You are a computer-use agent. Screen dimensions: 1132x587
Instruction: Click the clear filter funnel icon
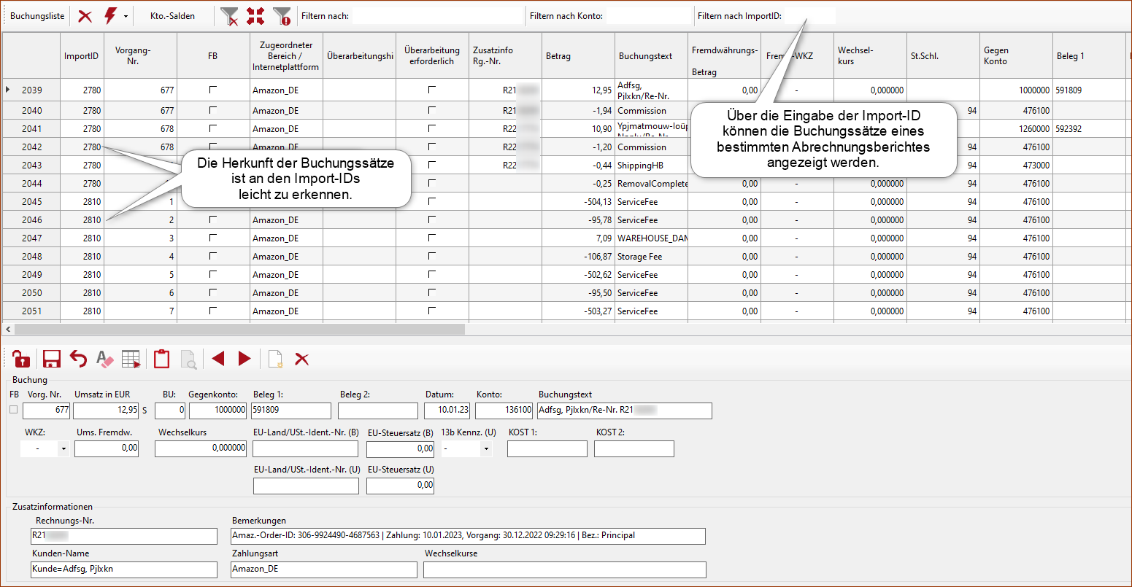pos(229,16)
